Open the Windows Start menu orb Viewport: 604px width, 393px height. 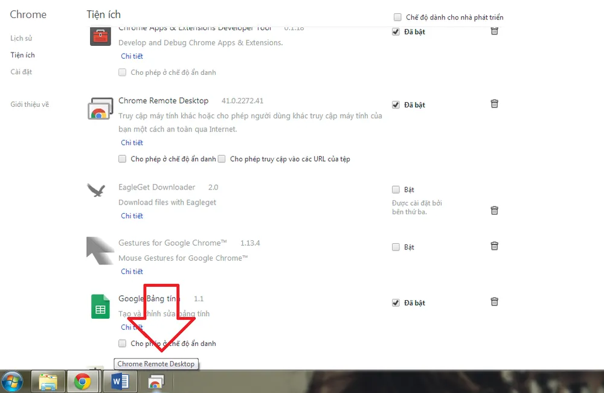pyautogui.click(x=12, y=382)
